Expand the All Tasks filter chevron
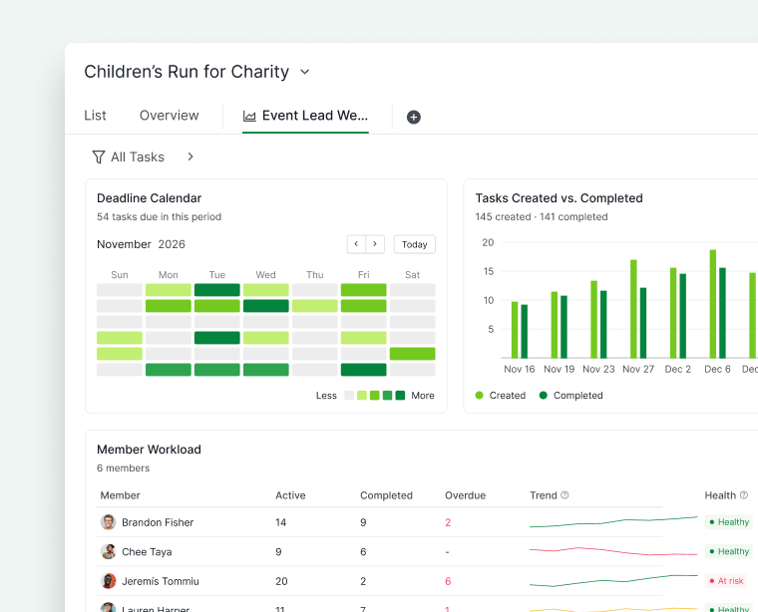This screenshot has height=612, width=758. pos(190,156)
